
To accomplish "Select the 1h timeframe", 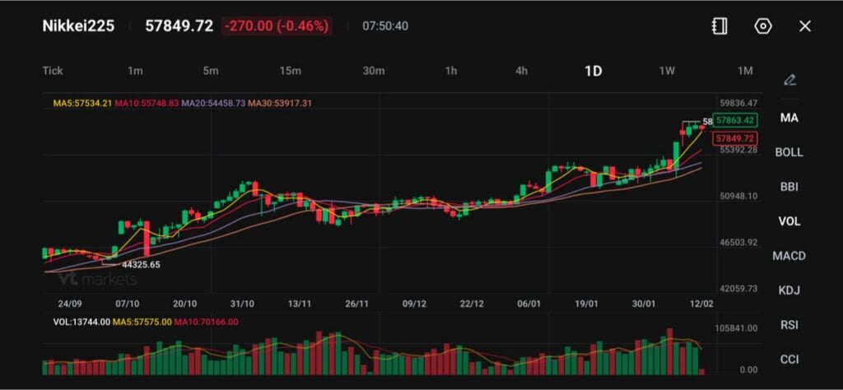I will pos(451,71).
